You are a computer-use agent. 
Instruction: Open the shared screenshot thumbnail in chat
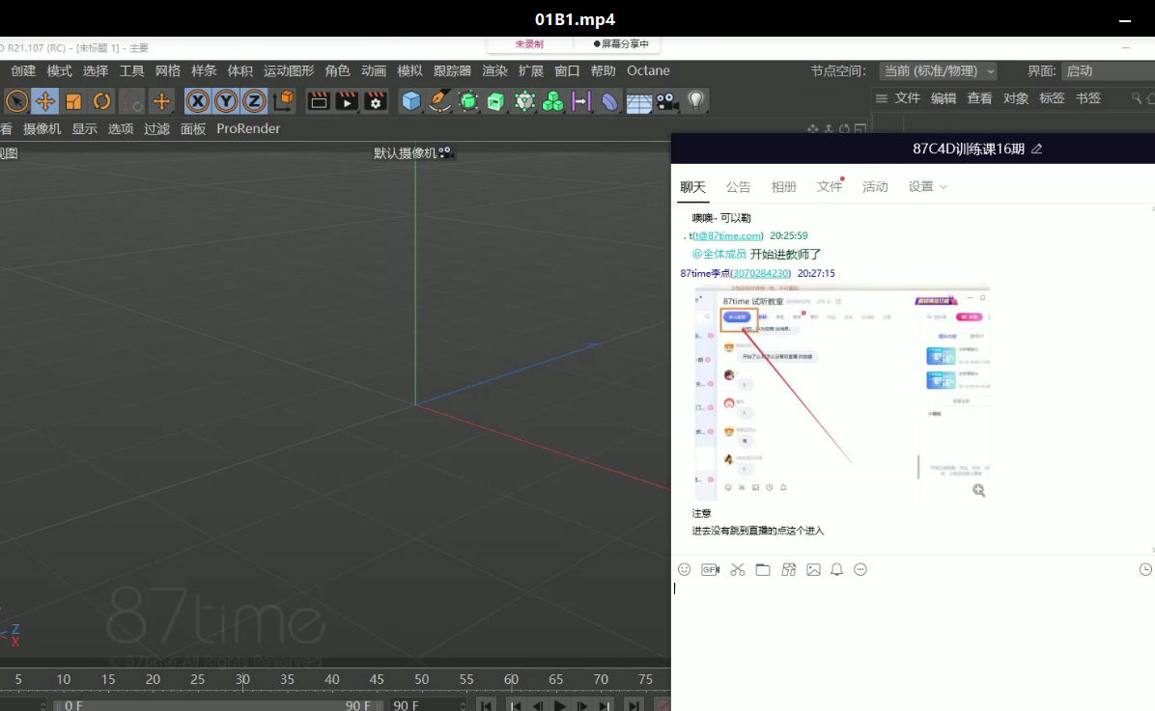[x=841, y=392]
